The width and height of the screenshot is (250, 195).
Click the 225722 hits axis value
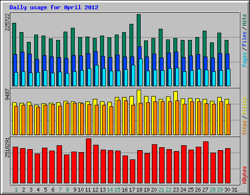click(7, 22)
